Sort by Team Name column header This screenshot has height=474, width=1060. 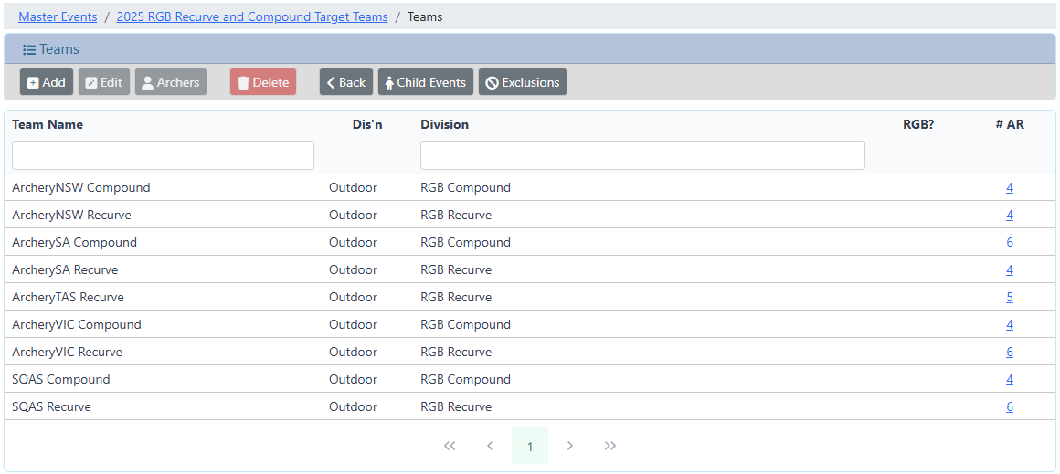pyautogui.click(x=48, y=124)
